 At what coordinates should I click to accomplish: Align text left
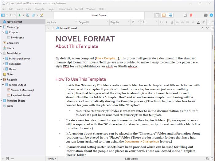(177, 22)
